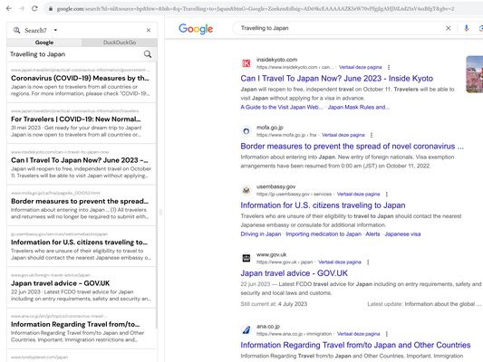483x362 pixels.
Task: Click the usembassy.gov favicon
Action: click(x=246, y=190)
